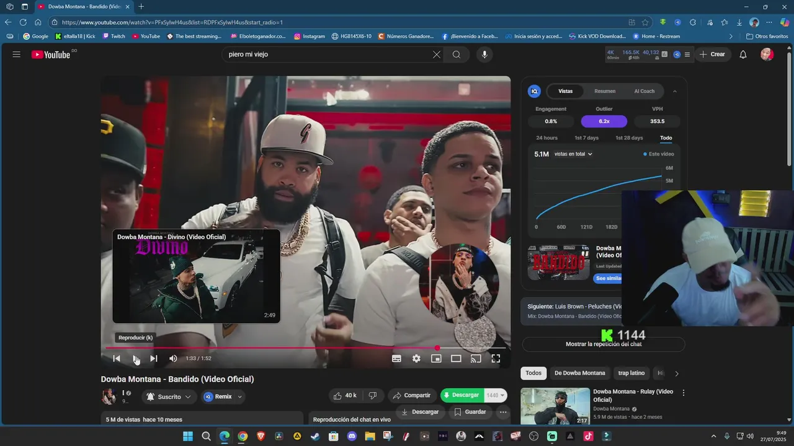This screenshot has width=794, height=446.
Task: Open vidIQ toolbar menu lines icon
Action: click(x=687, y=55)
